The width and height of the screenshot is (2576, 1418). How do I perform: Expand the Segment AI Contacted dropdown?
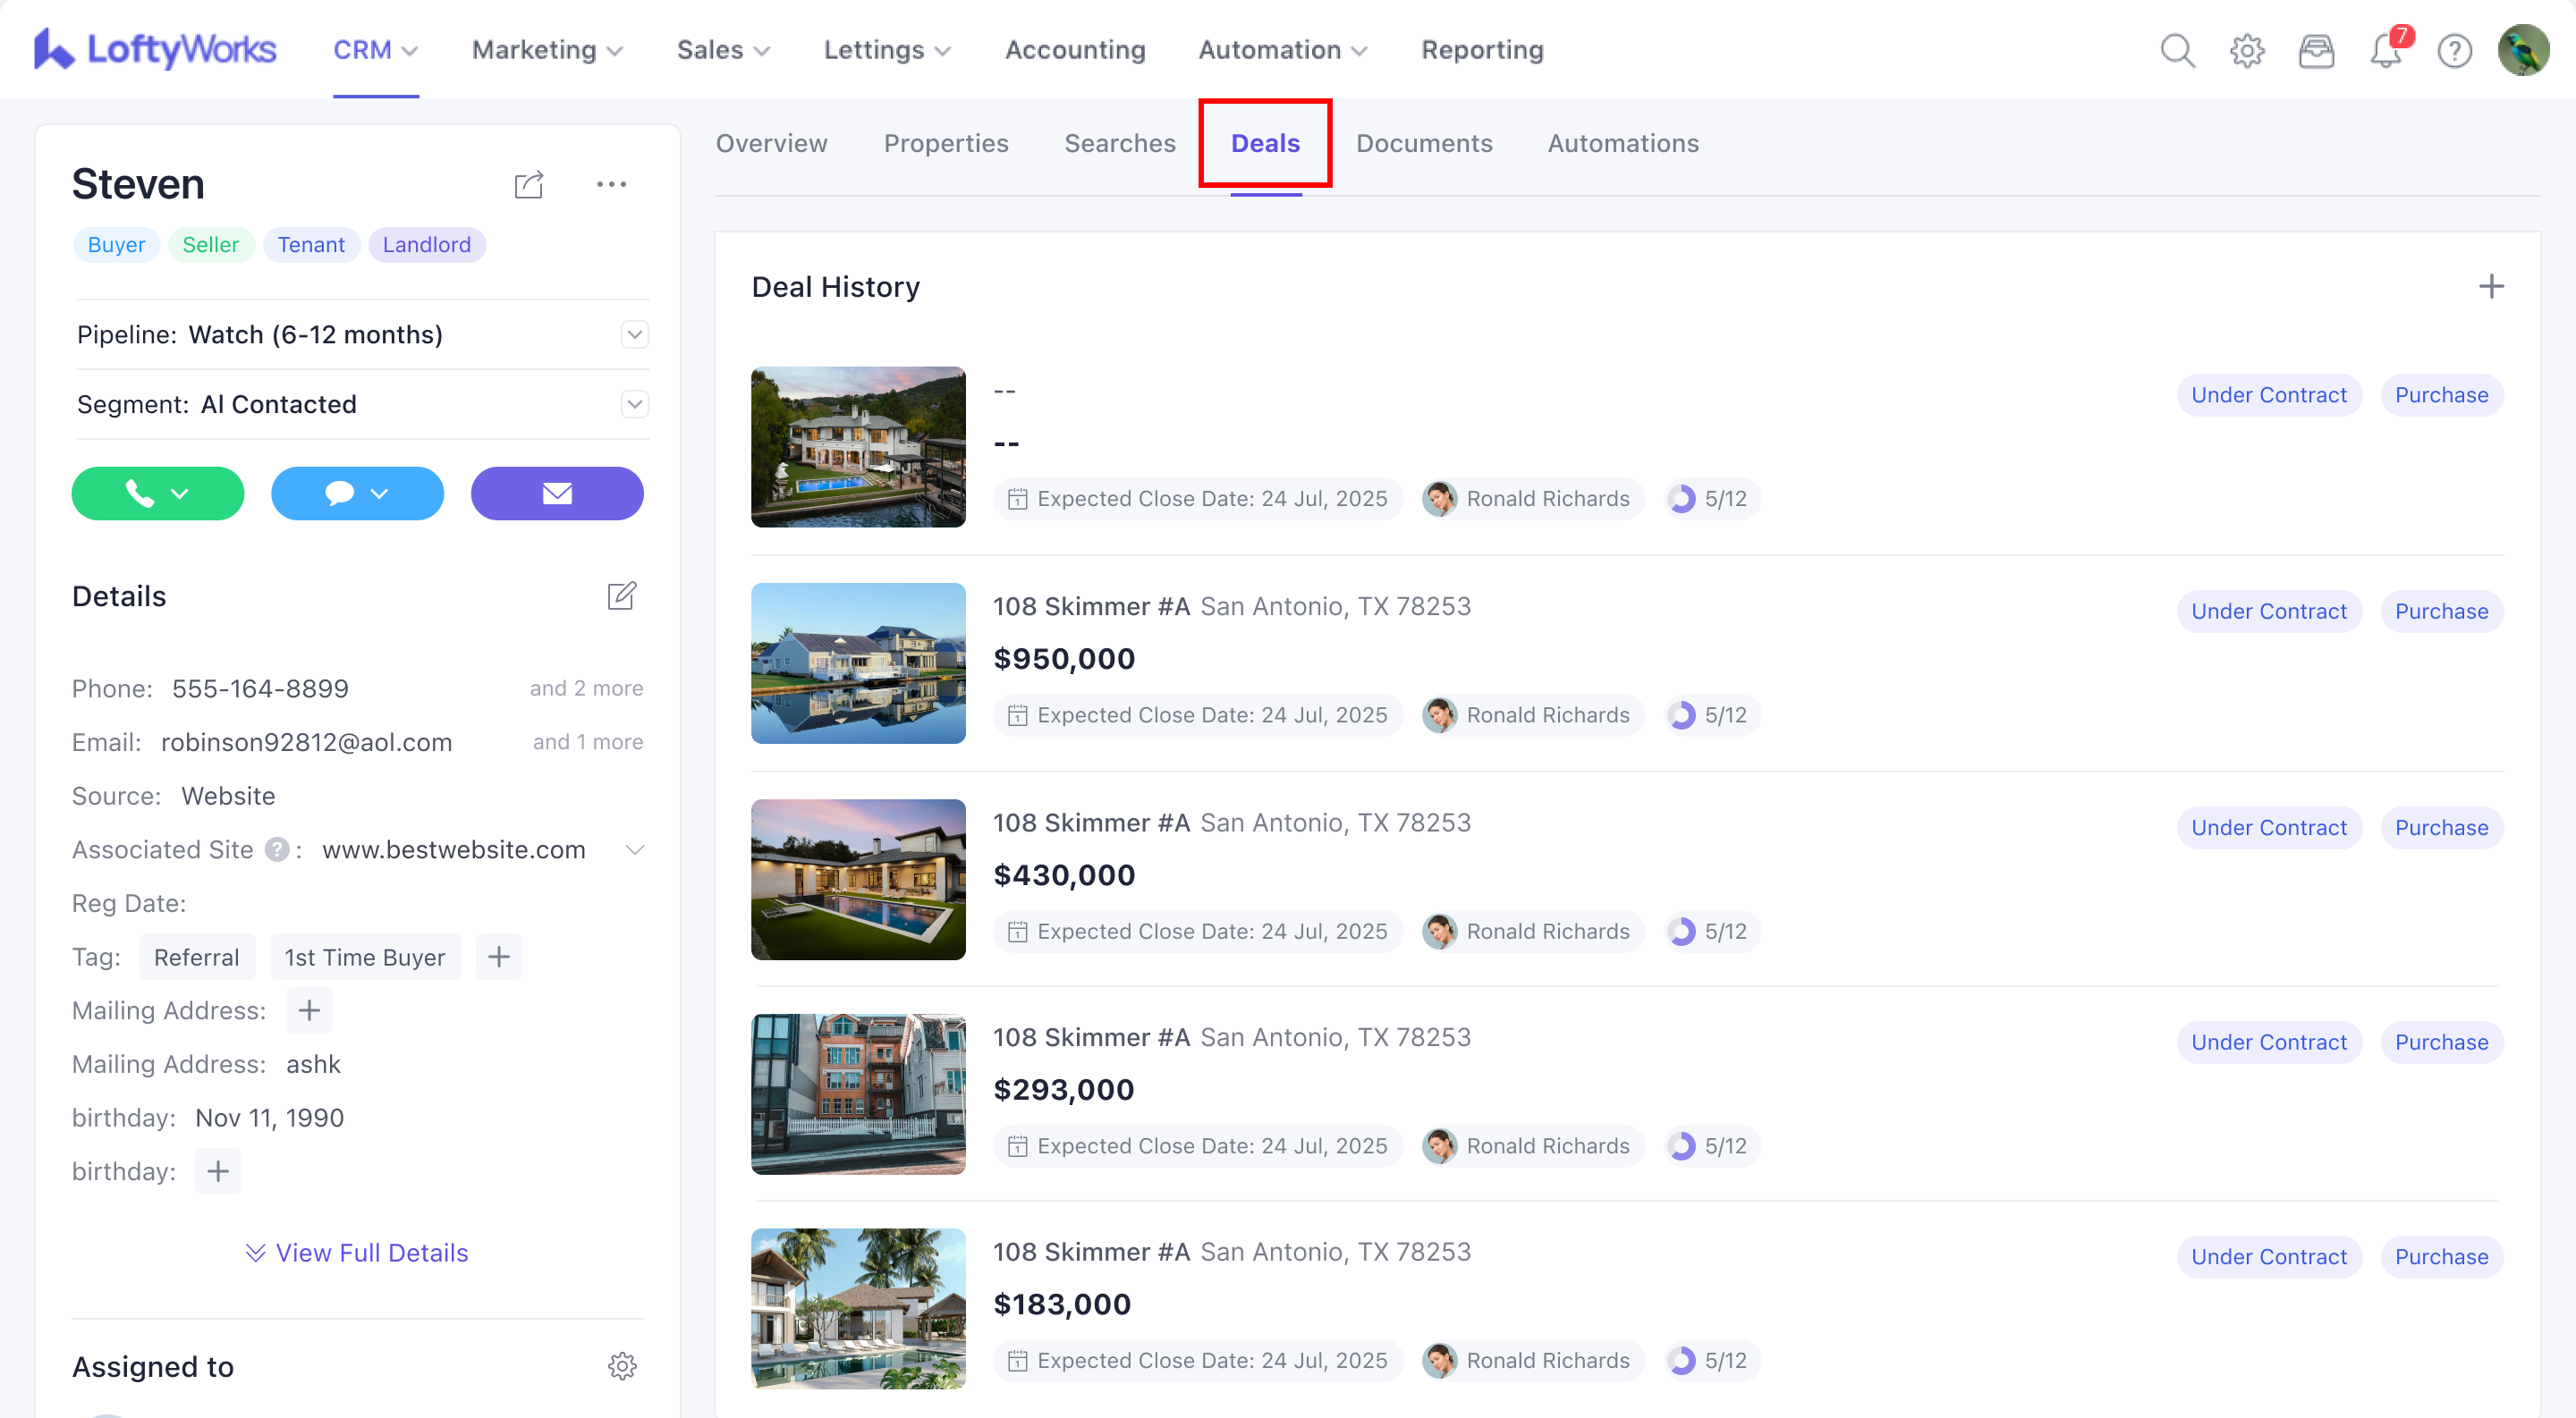click(x=634, y=405)
